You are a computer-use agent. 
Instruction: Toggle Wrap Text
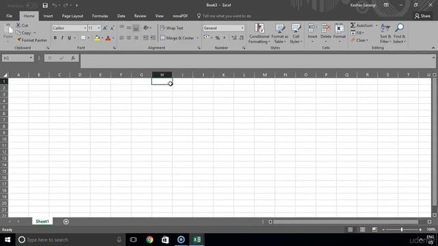click(x=172, y=28)
